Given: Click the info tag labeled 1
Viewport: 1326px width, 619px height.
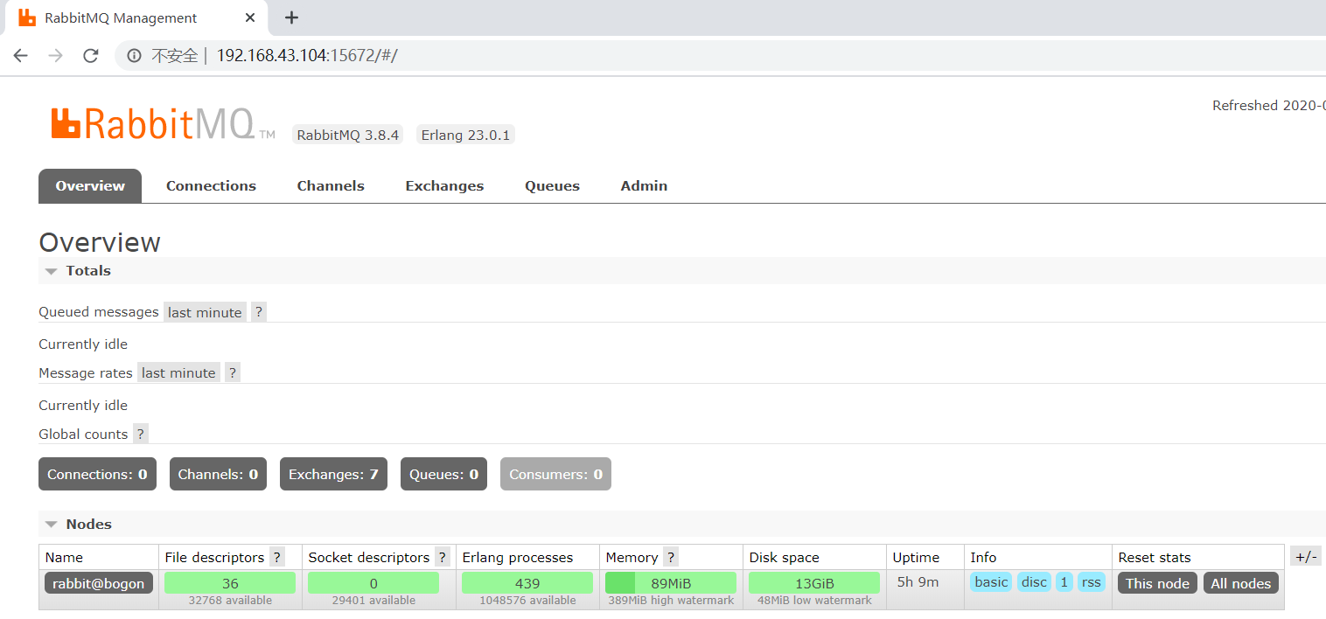Looking at the screenshot, I should tap(1064, 582).
